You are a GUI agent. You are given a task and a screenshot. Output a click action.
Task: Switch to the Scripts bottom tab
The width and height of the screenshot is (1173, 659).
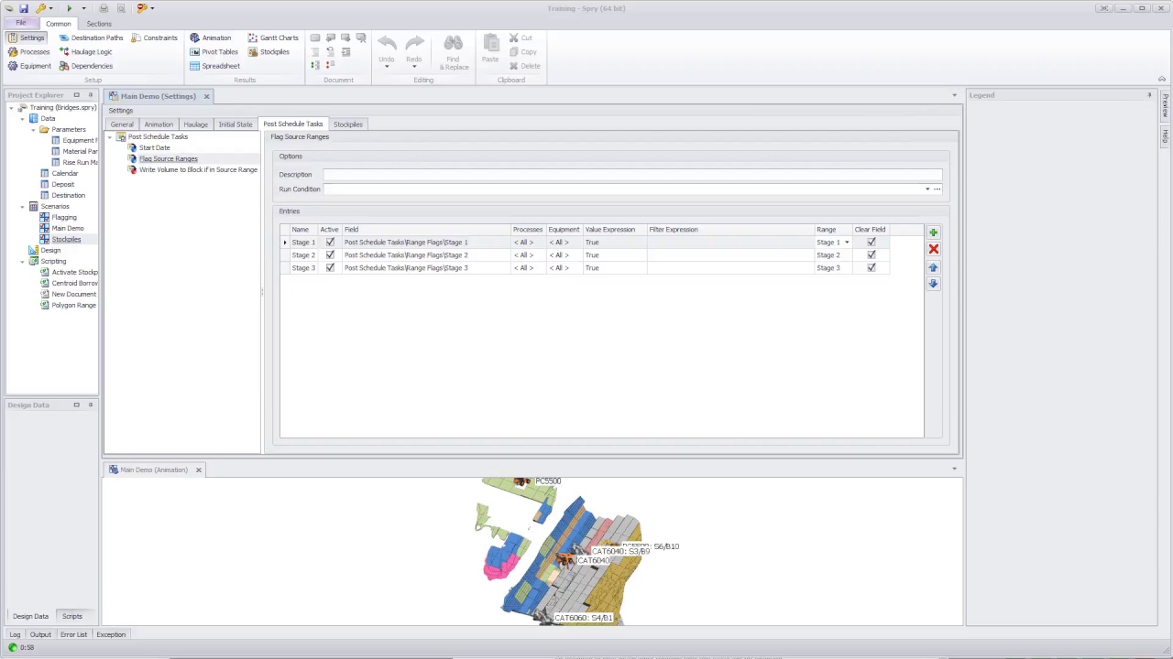(72, 616)
